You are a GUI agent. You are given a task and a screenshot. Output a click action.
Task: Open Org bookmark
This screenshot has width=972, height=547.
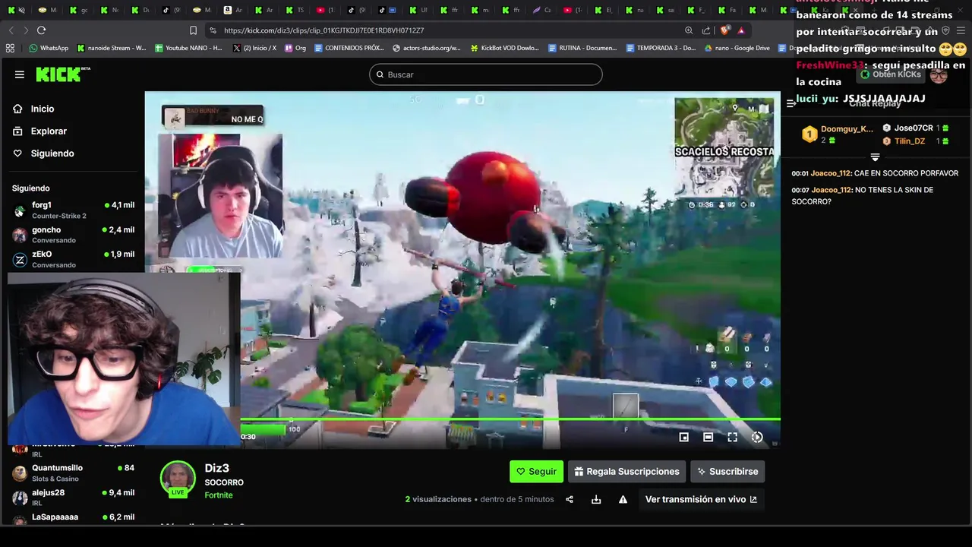coord(295,48)
